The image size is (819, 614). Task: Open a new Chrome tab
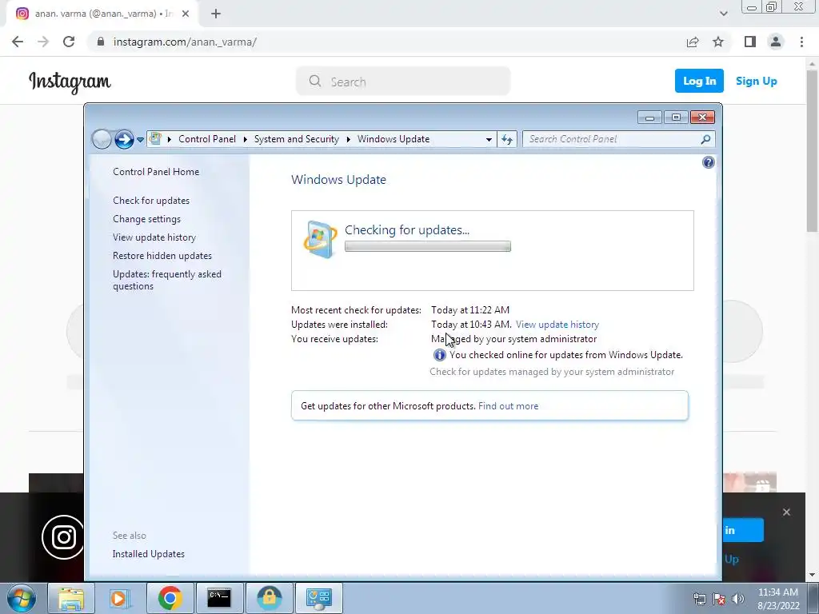pos(216,14)
